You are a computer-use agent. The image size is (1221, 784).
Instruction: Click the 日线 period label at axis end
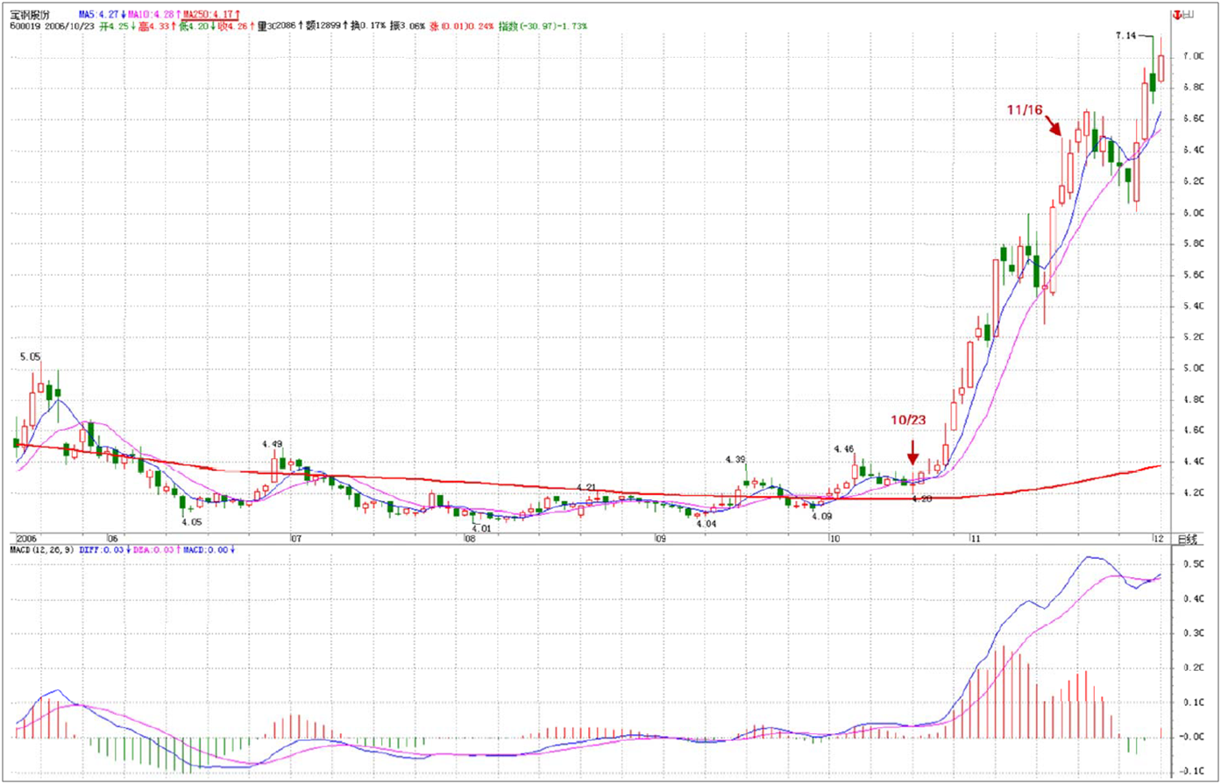tap(1185, 538)
